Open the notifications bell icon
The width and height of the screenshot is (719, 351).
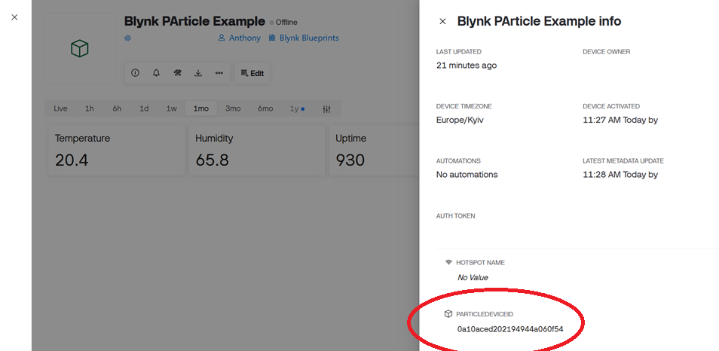pos(156,73)
